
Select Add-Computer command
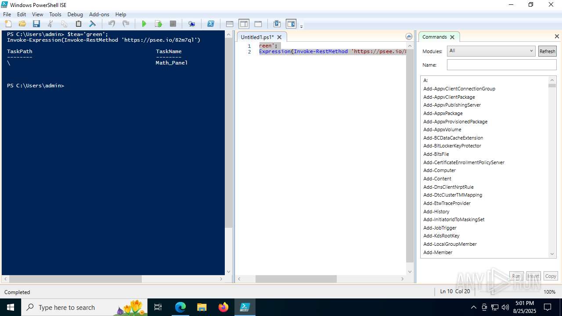click(x=440, y=170)
